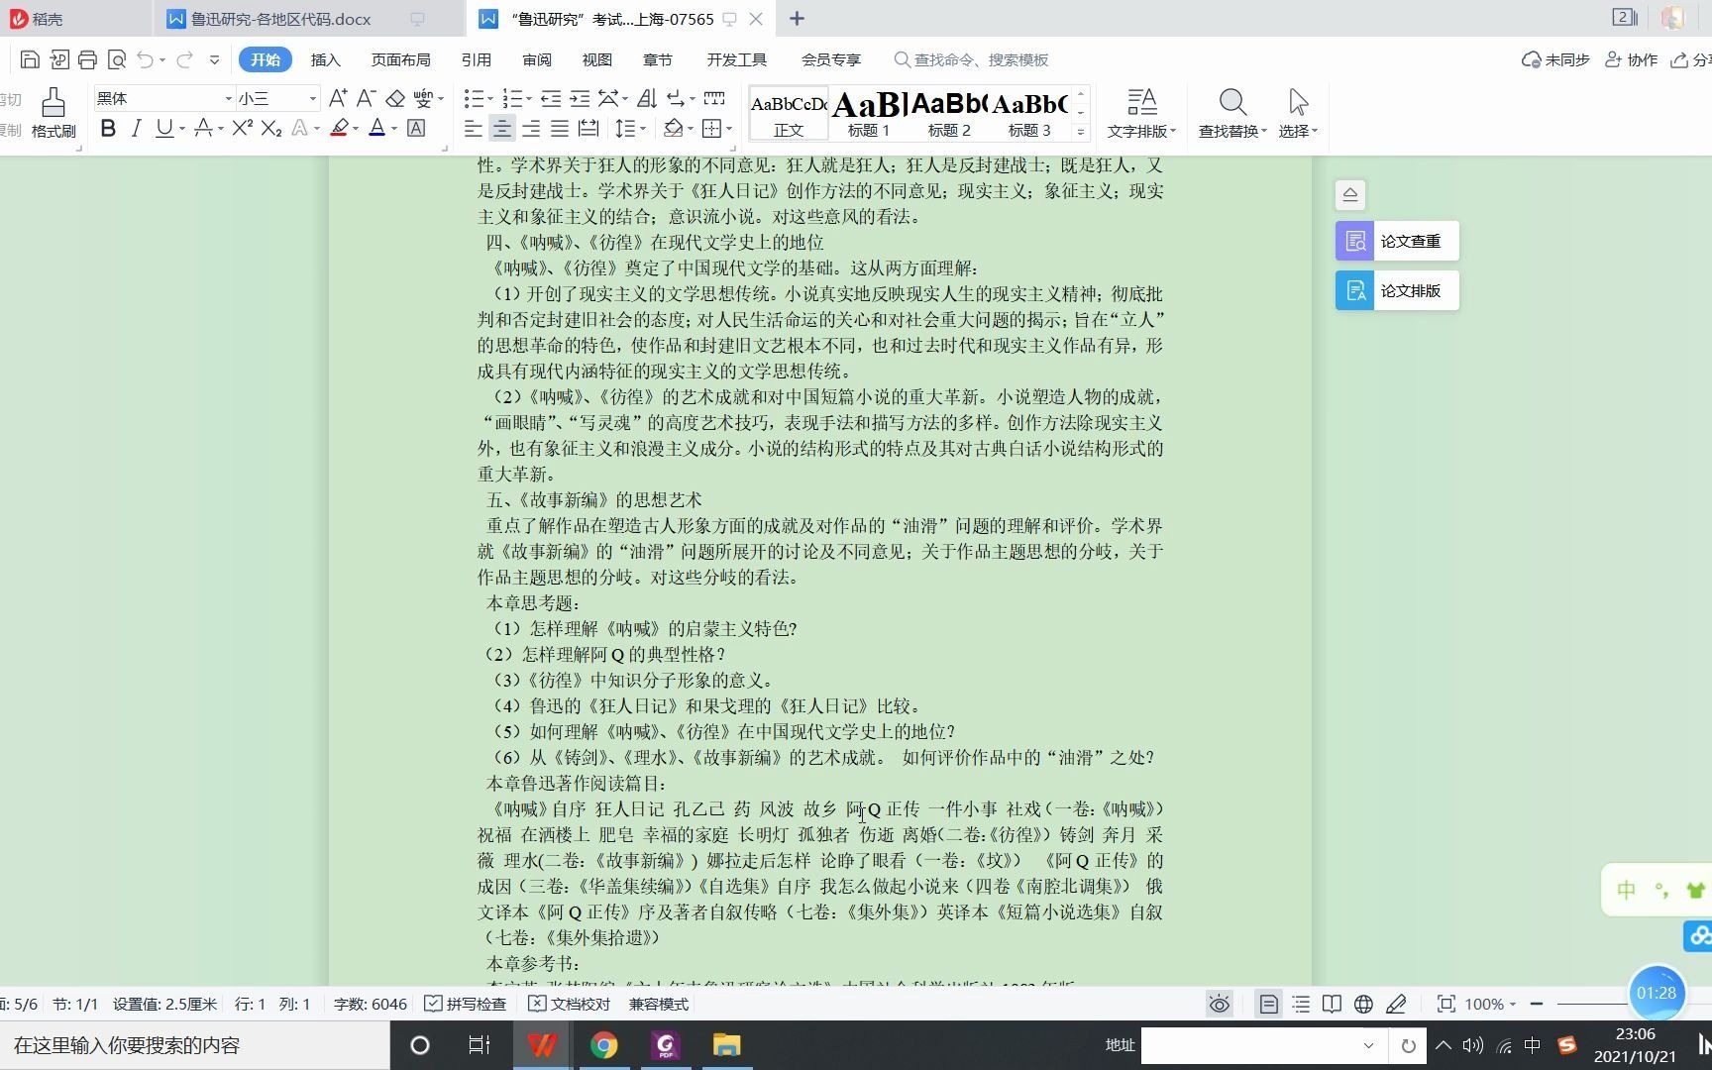The height and width of the screenshot is (1070, 1712).
Task: Toggle bold formatting
Action: click(x=108, y=128)
